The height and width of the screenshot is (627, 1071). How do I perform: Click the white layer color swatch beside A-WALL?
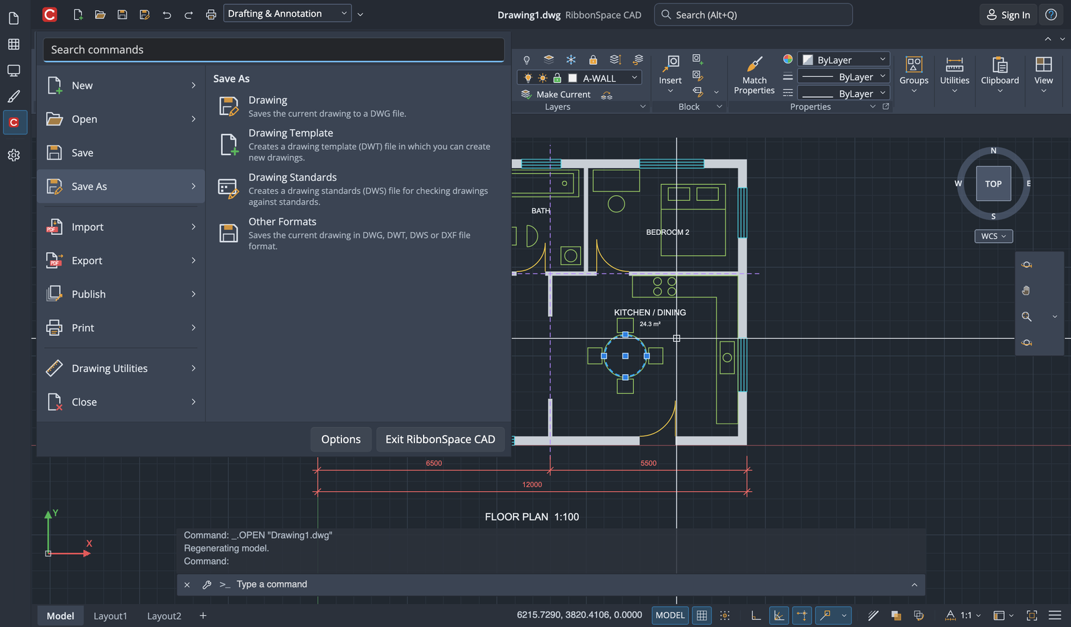[572, 78]
